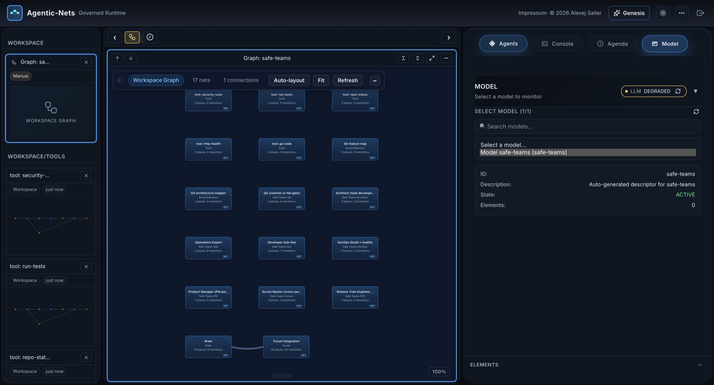Image resolution: width=714 pixels, height=385 pixels.
Task: Select the Scrum Master node
Action: 282,297
